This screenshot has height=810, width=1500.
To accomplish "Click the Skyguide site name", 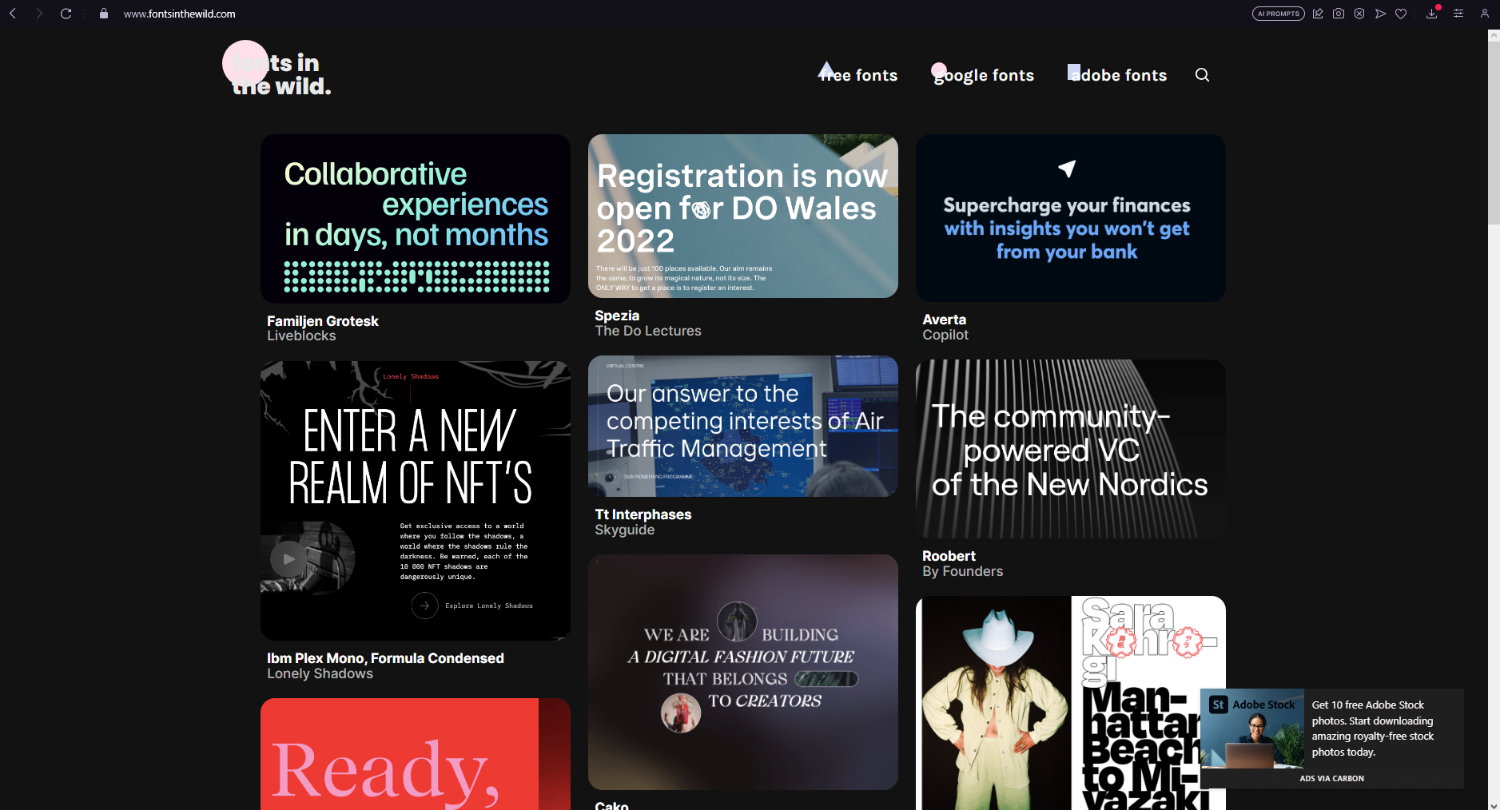I will coord(625,530).
